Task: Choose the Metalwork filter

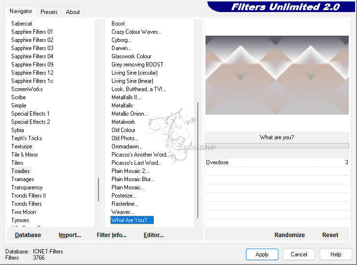Action: [123, 122]
